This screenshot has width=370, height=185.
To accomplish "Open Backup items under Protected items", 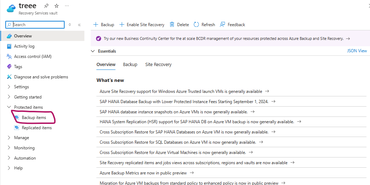I will (34, 118).
